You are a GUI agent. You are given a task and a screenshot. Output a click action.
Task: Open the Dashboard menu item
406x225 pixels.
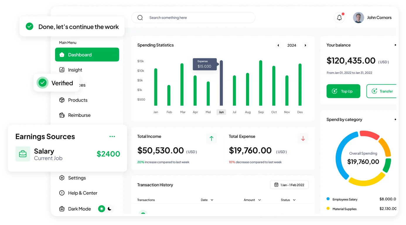click(87, 55)
